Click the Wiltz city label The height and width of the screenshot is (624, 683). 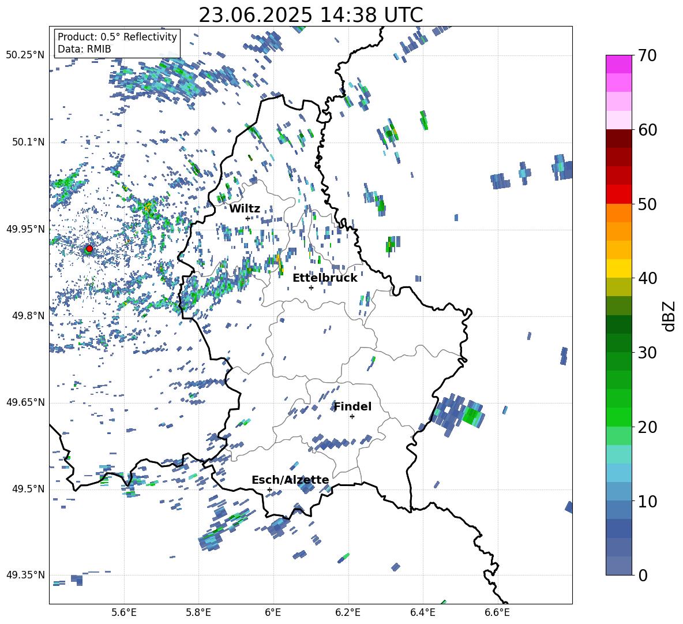click(x=245, y=209)
